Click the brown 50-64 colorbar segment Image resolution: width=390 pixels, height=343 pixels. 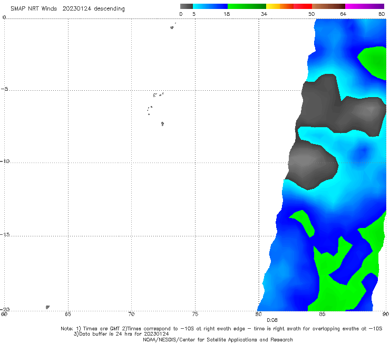point(328,6)
